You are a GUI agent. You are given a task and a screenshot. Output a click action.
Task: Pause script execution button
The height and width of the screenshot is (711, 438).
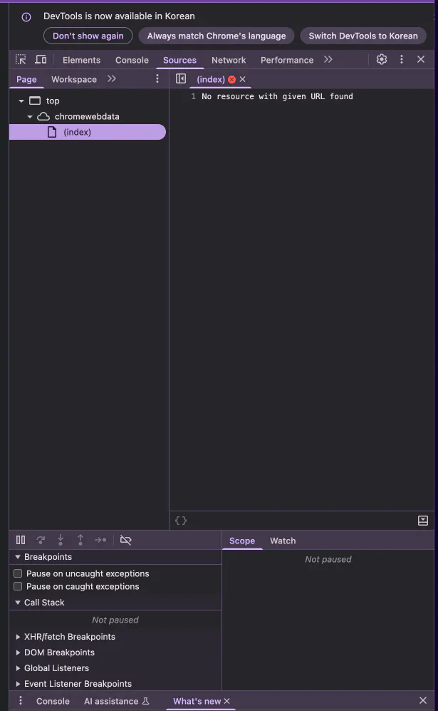pyautogui.click(x=21, y=540)
